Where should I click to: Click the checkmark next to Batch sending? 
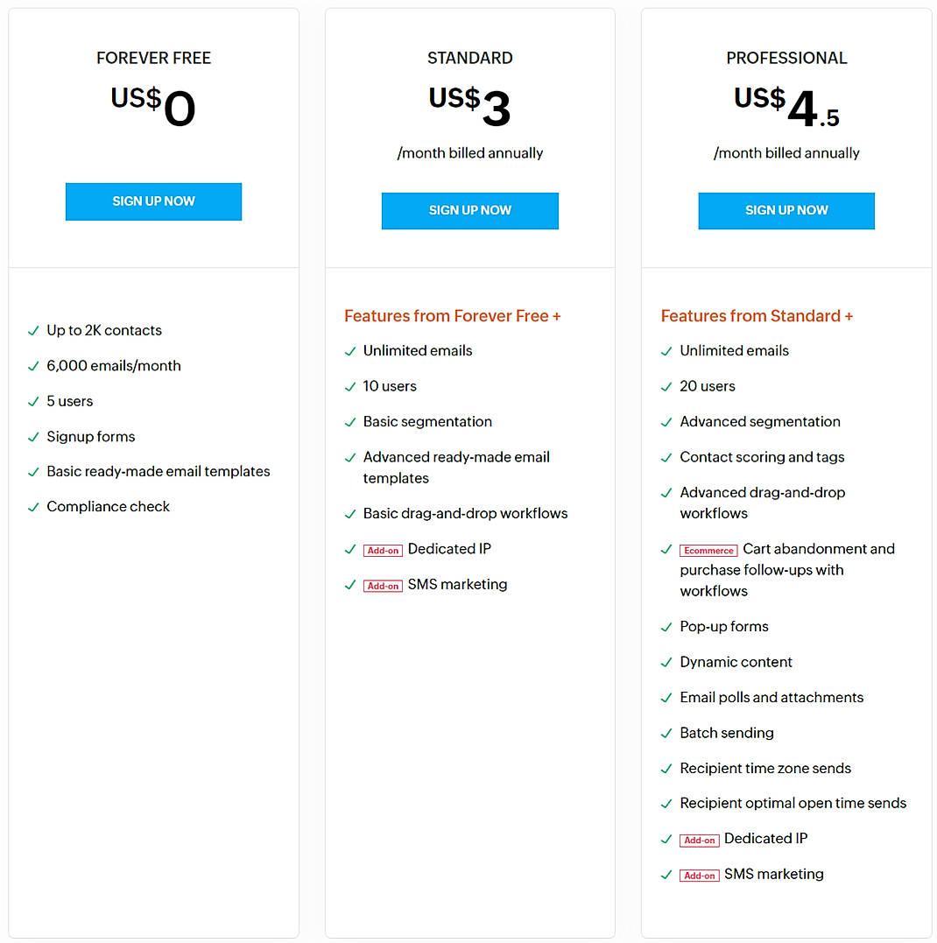(666, 734)
